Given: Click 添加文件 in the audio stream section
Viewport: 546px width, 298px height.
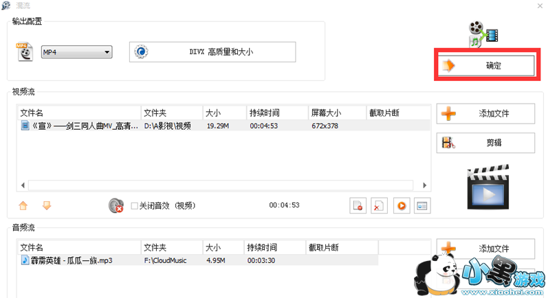Looking at the screenshot, I should [485, 249].
